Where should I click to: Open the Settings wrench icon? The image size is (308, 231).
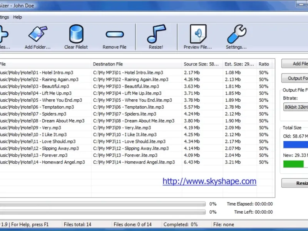pyautogui.click(x=236, y=34)
